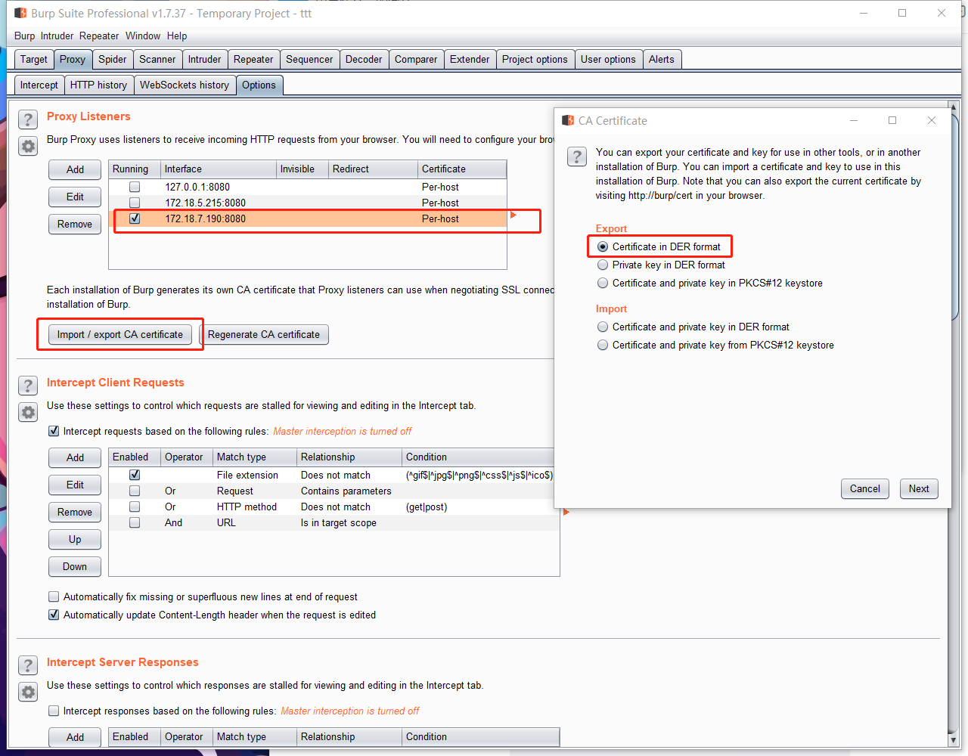
Task: Click help icon in CA Certificate dialog
Action: click(x=577, y=156)
